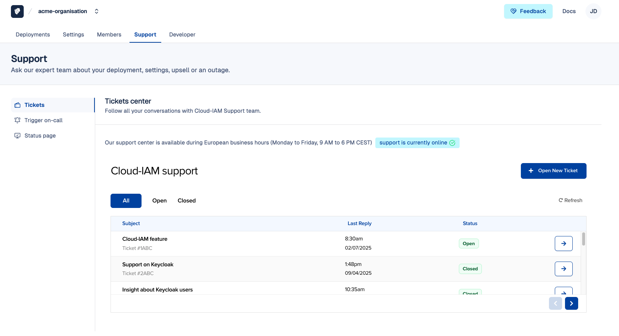This screenshot has height=336, width=619.
Task: Switch to the Members tab
Action: (109, 35)
